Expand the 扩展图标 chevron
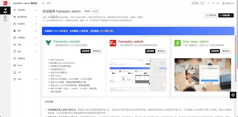Viewport: 238px width, 117px height. click(36, 38)
